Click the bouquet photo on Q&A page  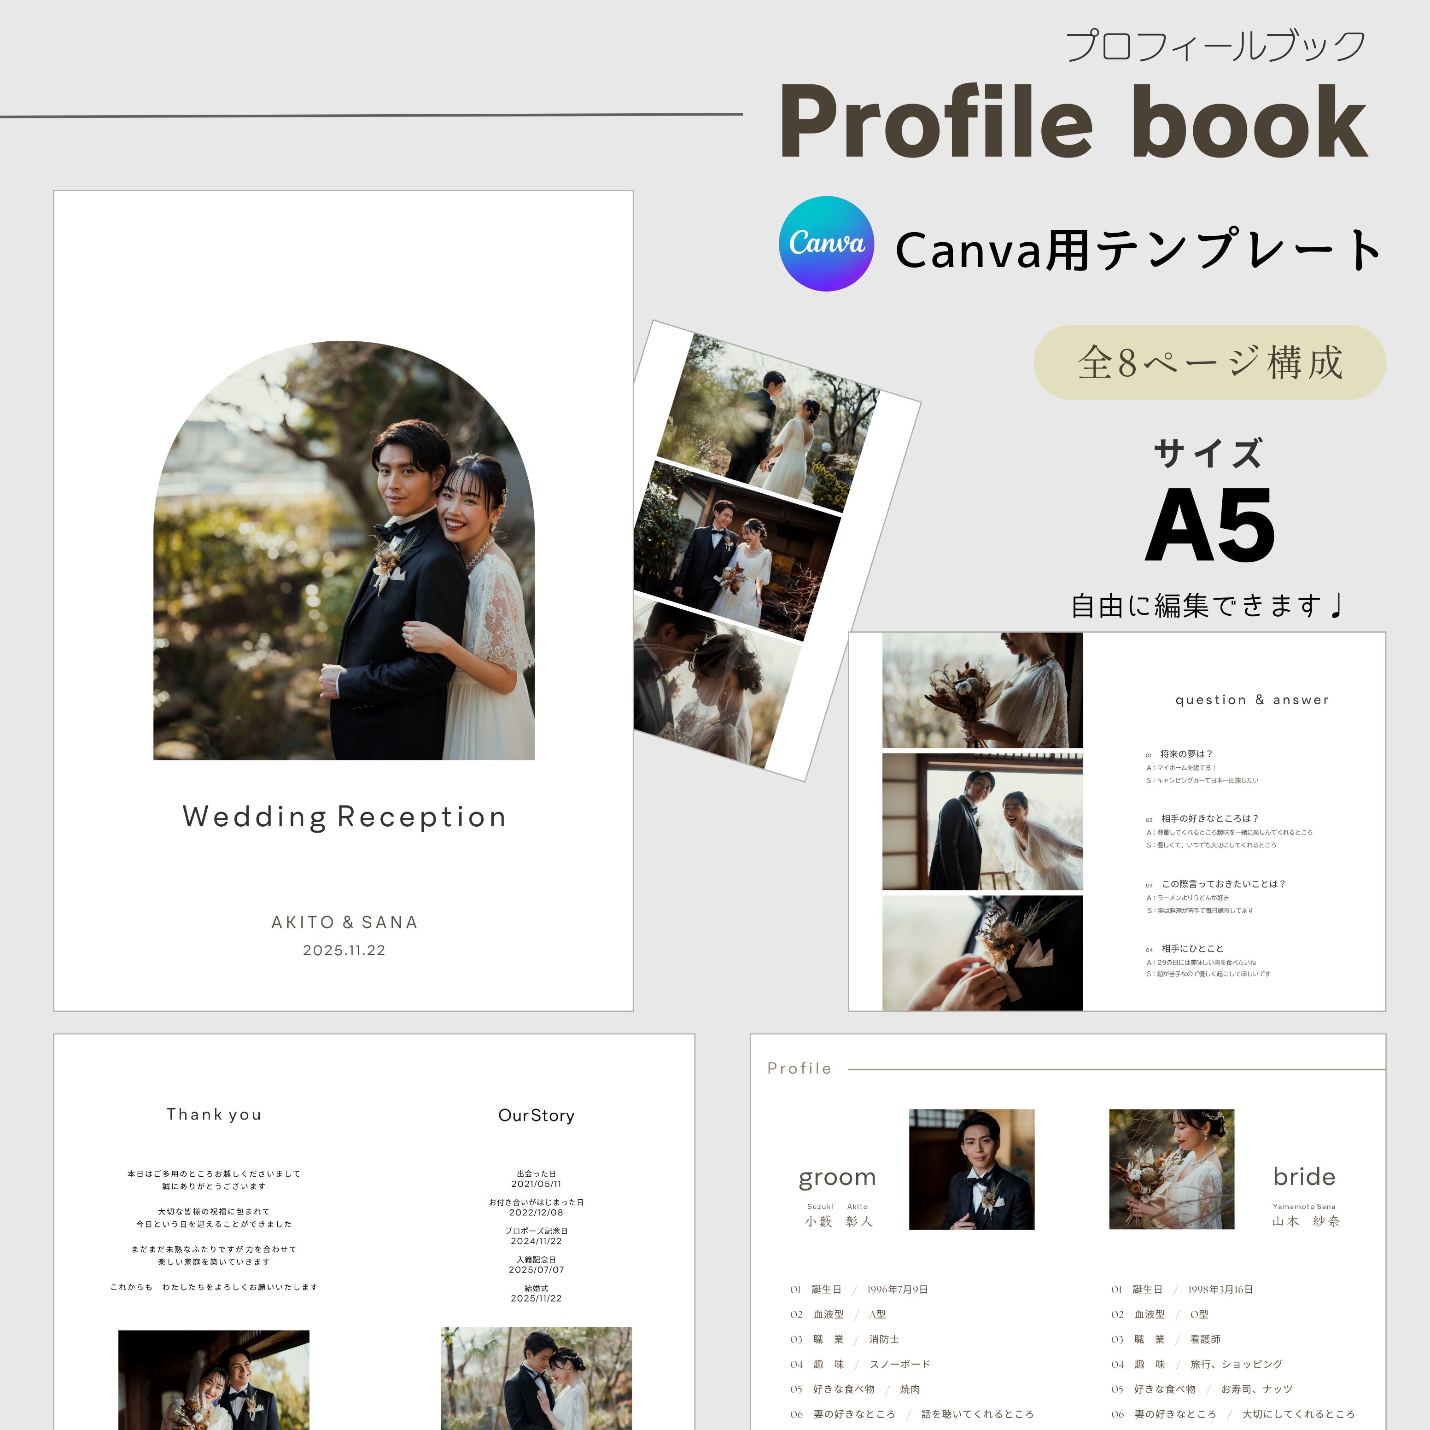point(982,690)
